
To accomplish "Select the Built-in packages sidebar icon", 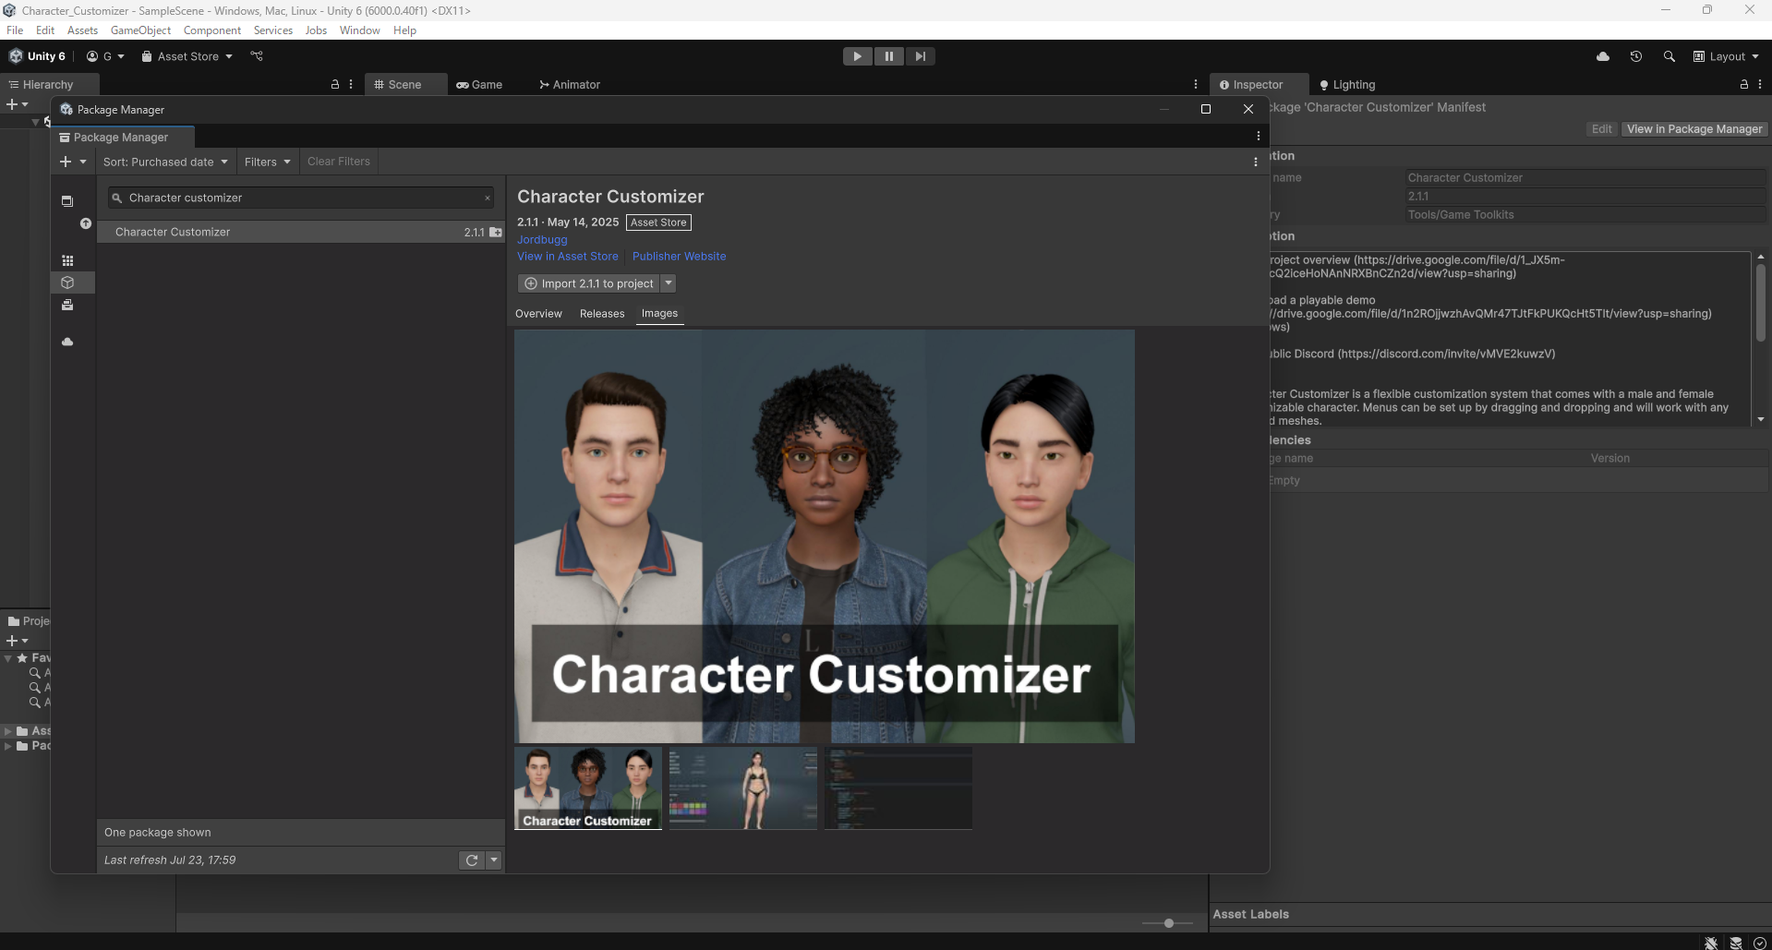I will click(x=67, y=305).
